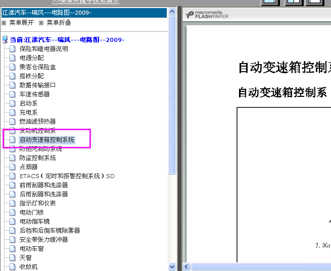The height and width of the screenshot is (271, 331).
Task: Open 指示灯和仪表 diagram
Action: [37, 203]
